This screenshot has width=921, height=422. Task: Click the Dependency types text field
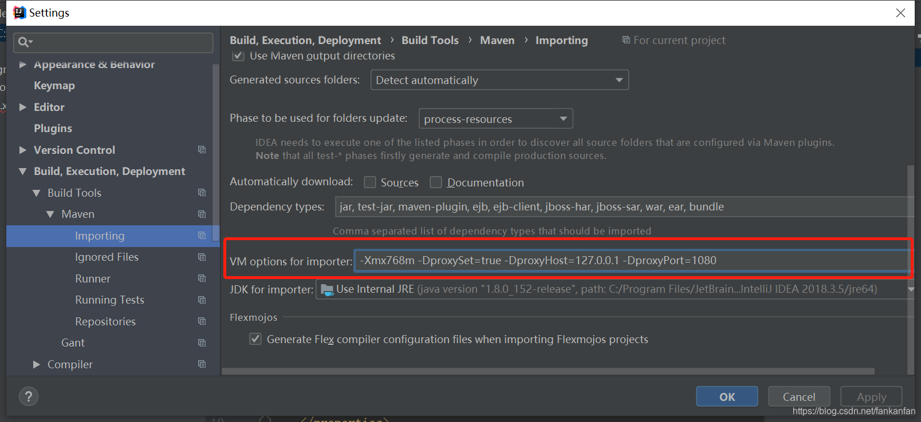(x=624, y=206)
